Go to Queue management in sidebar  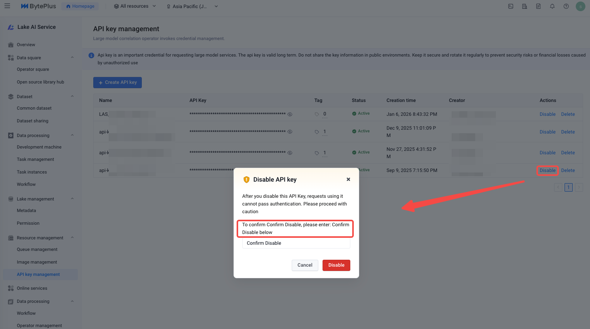pos(37,249)
